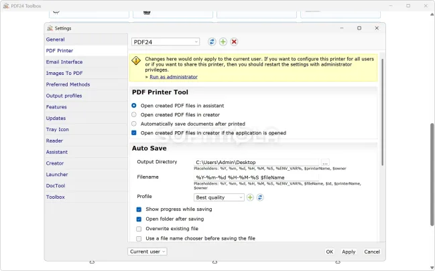
Task: Toggle Open in creator if application is opened
Action: tap(134, 133)
